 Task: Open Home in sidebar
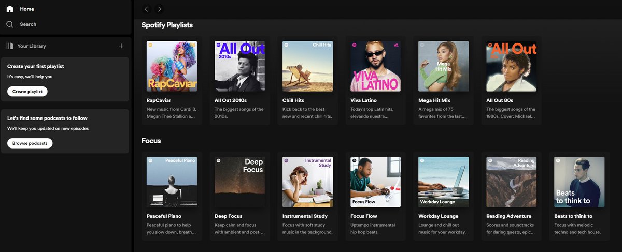[x=27, y=9]
